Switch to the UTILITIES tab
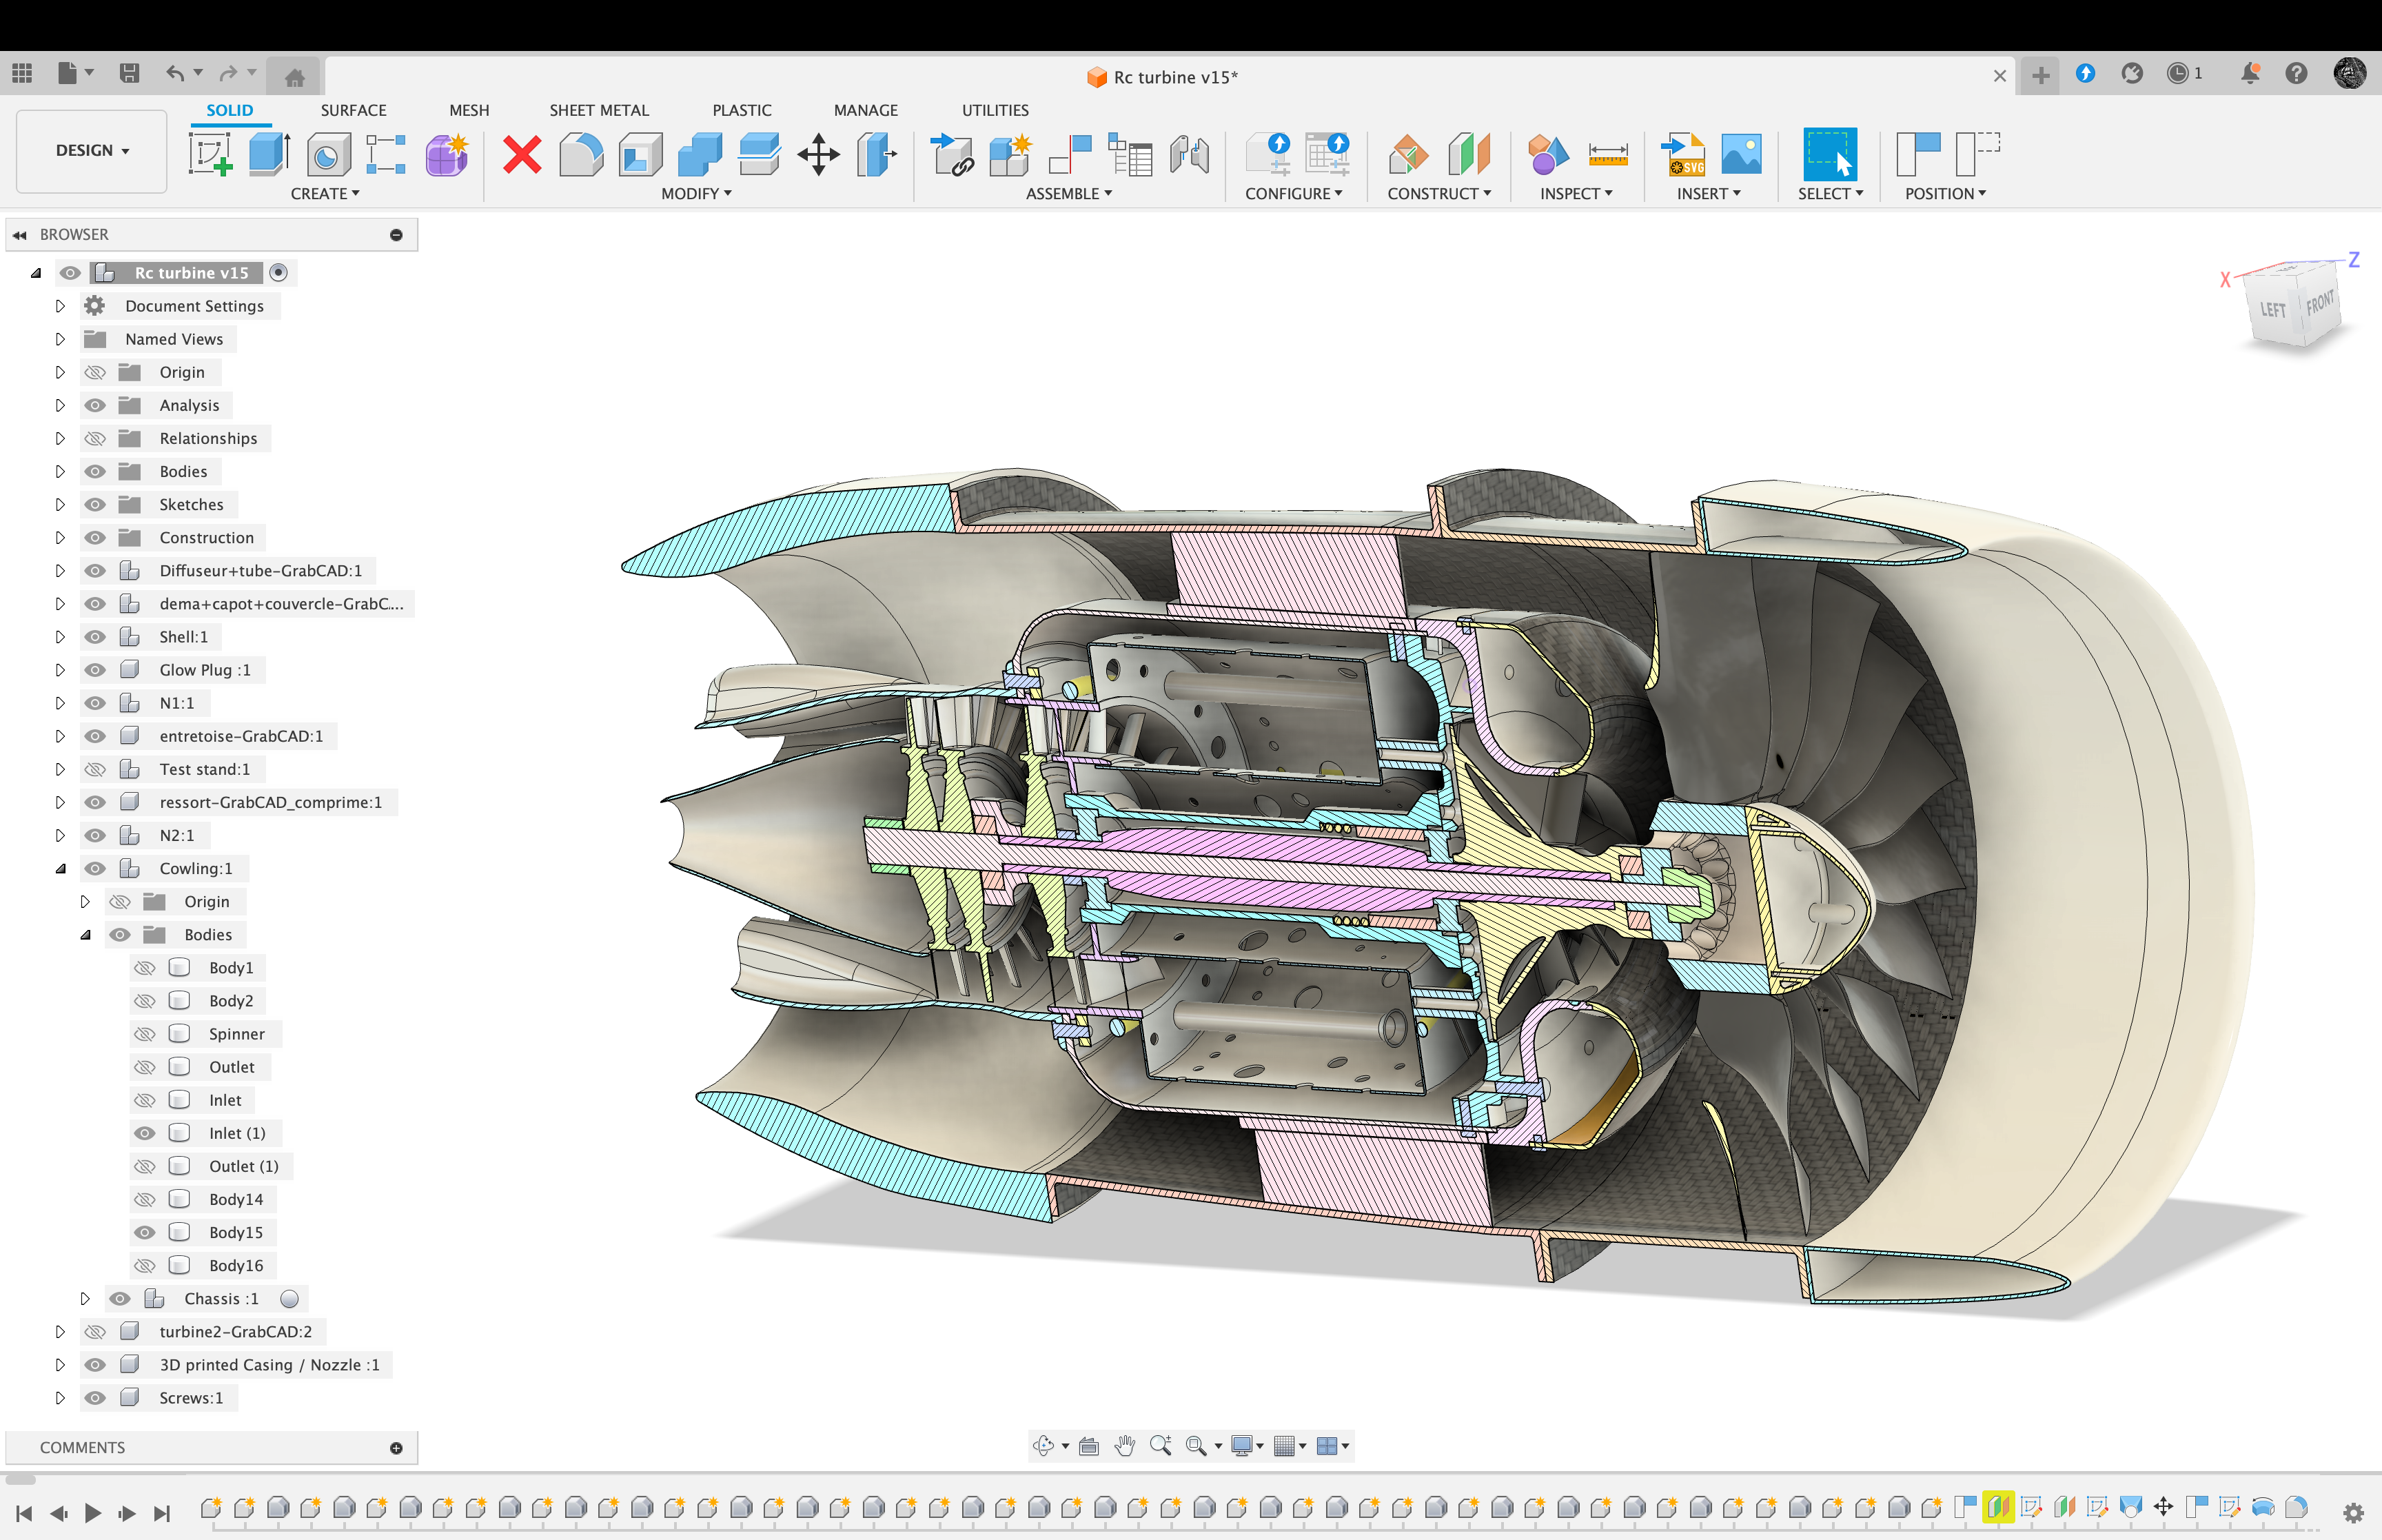 [x=995, y=110]
